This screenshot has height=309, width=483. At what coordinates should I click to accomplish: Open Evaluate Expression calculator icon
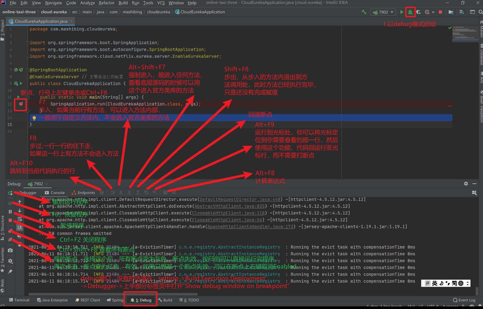(165, 193)
